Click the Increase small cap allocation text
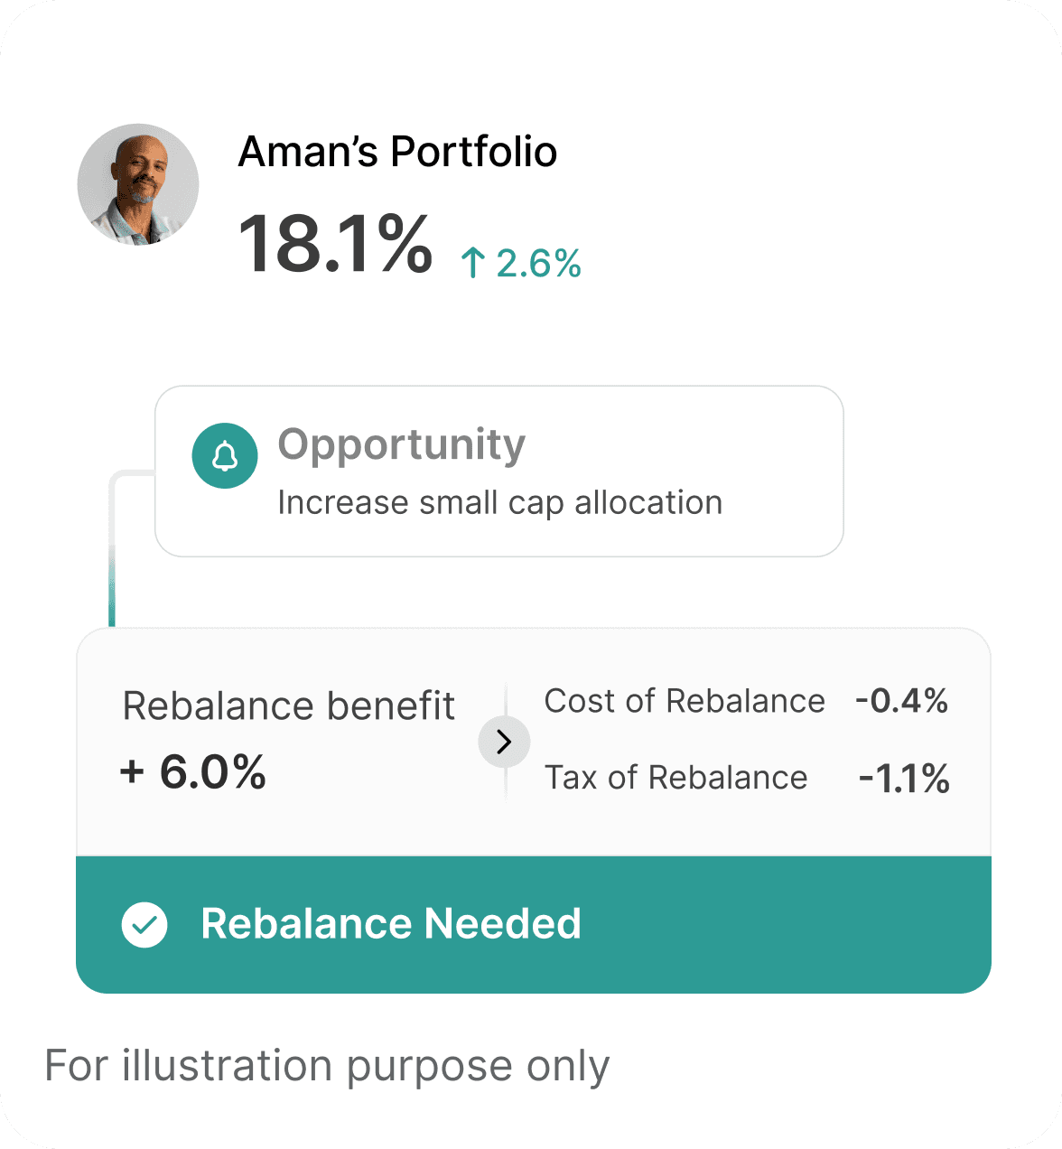 (x=499, y=503)
